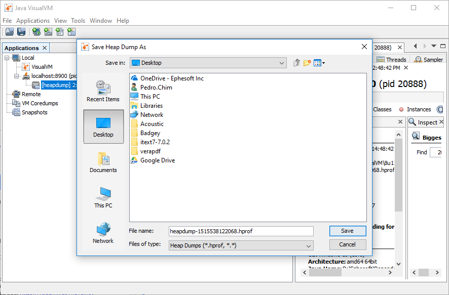Viewport: 449px width, 295px height.
Task: Select Google Drive in the file list
Action: (x=153, y=160)
